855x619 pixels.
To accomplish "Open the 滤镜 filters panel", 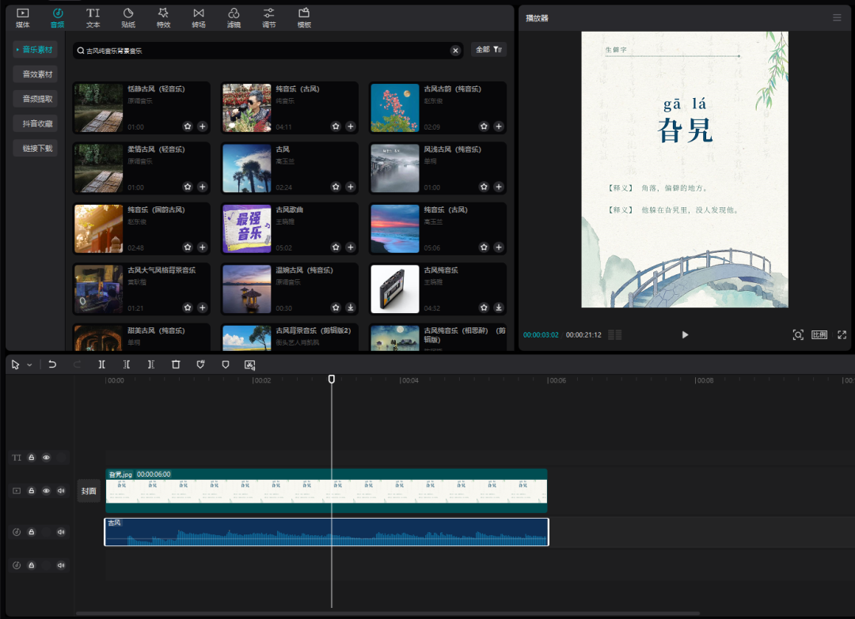I will click(234, 17).
